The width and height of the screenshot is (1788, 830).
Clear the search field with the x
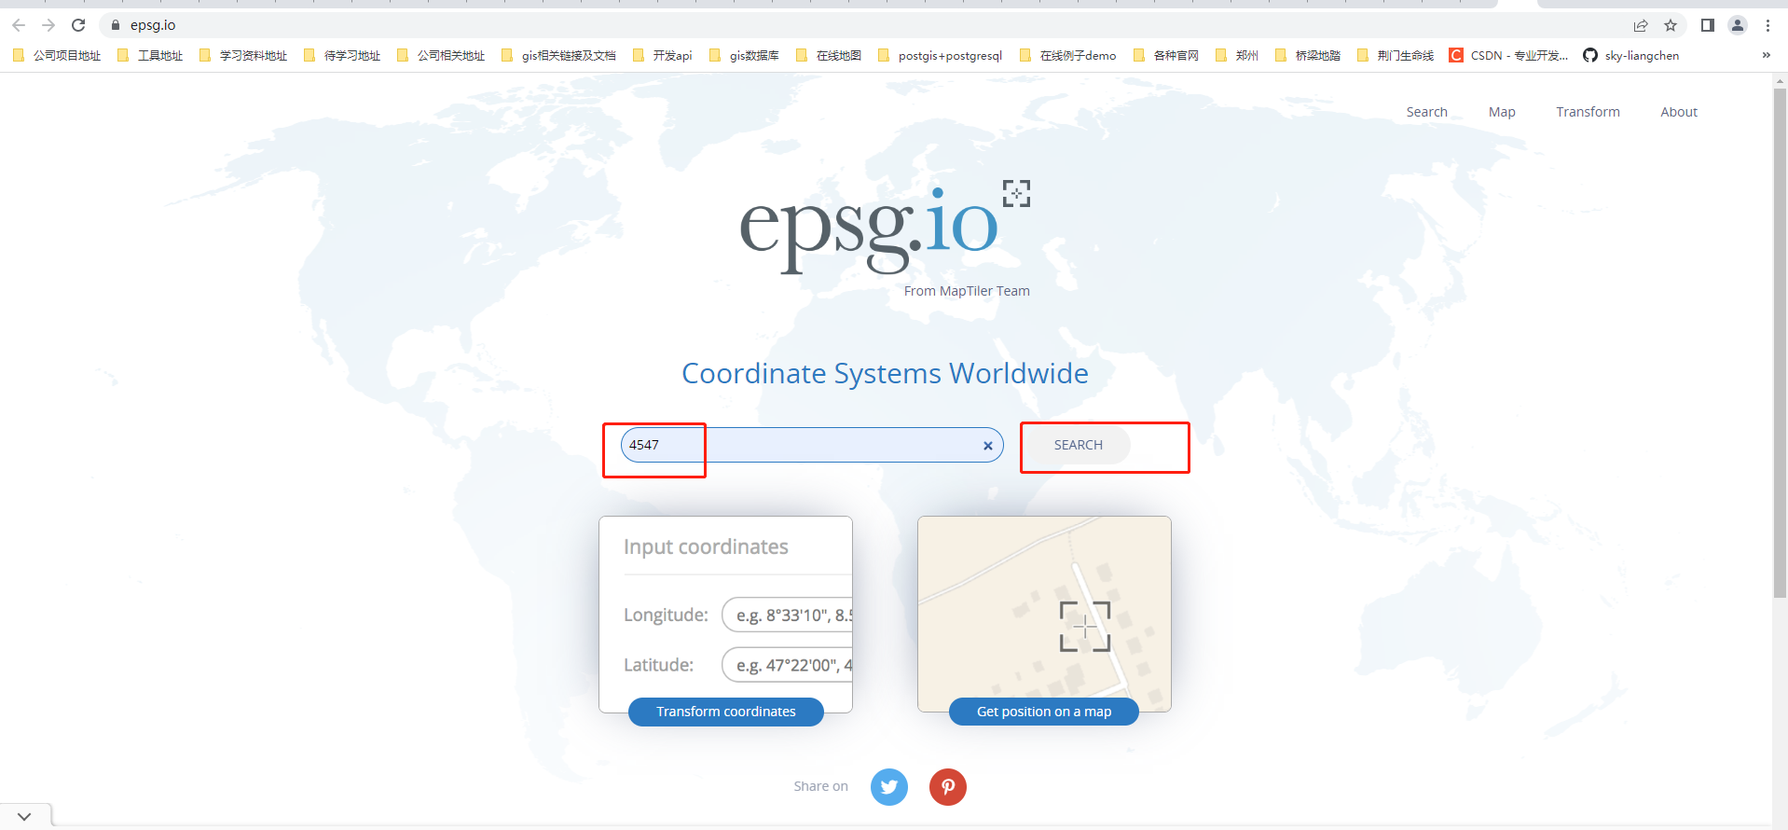(x=987, y=446)
